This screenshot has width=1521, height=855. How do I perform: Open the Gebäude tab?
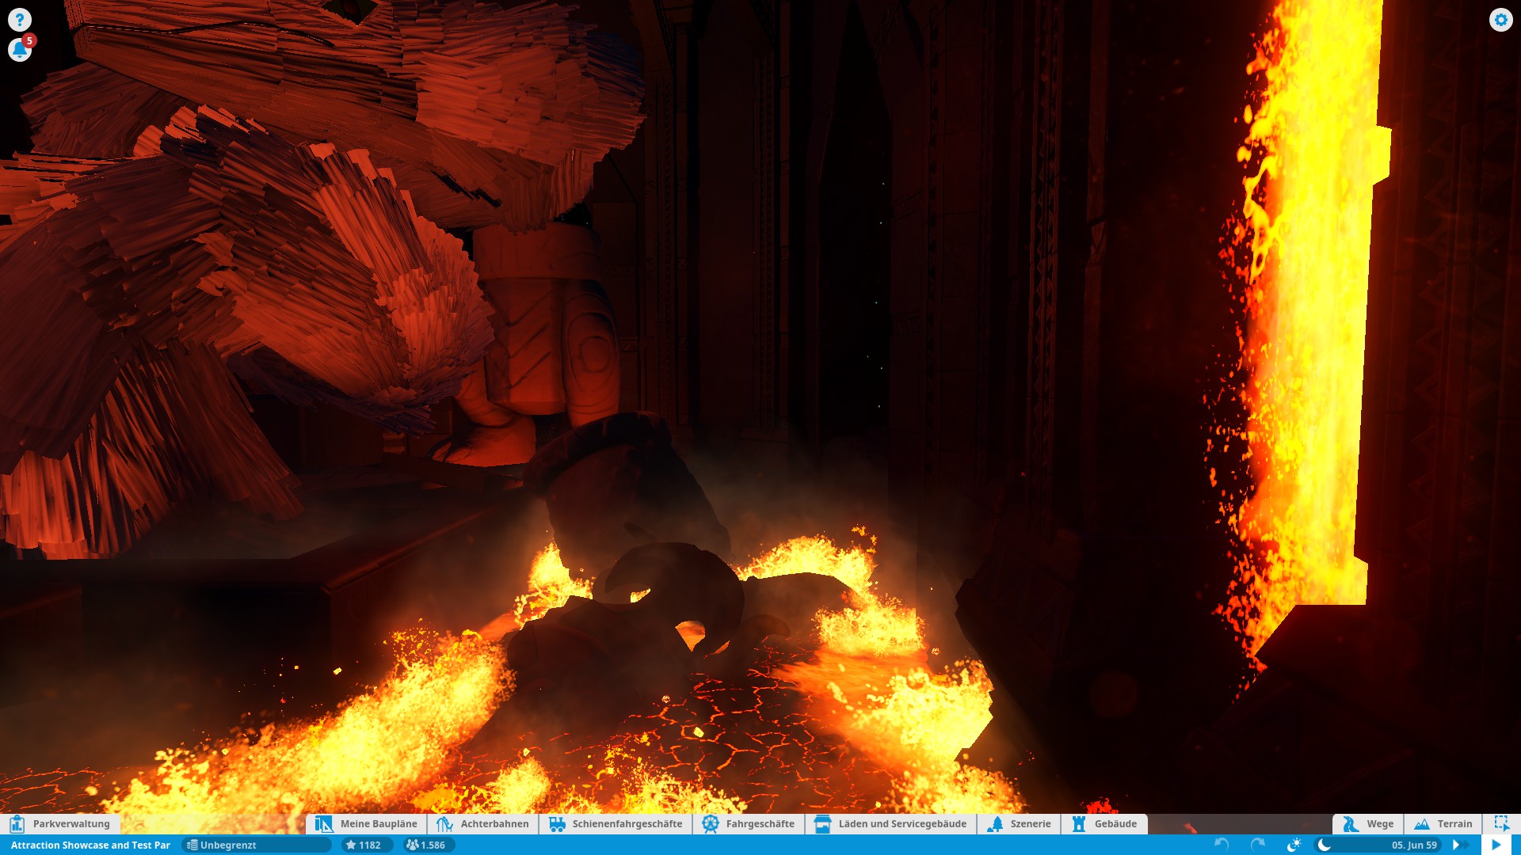[1104, 824]
